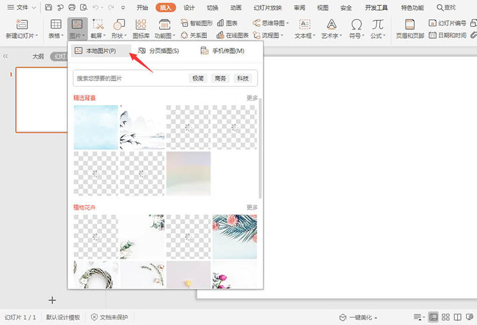The width and height of the screenshot is (477, 325).
Task: Open the Developer Tools (开发工具) tab
Action: coord(376,8)
